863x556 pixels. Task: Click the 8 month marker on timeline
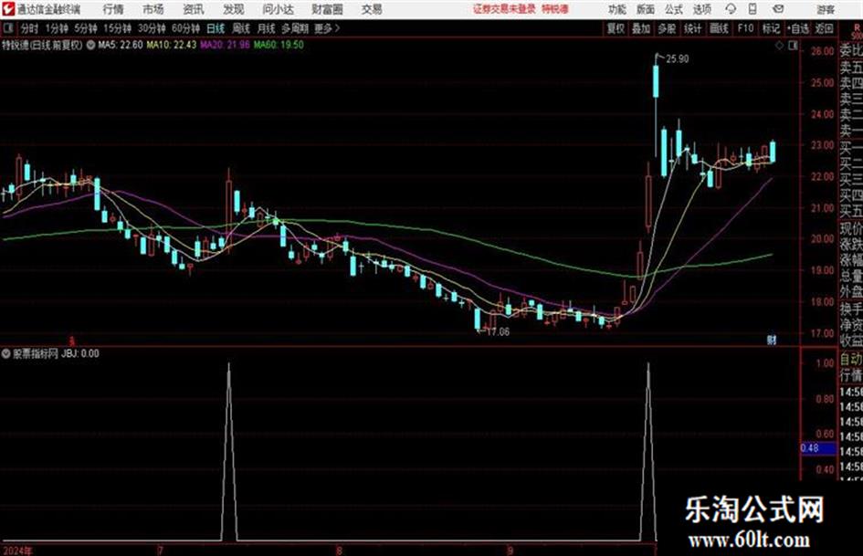339,550
